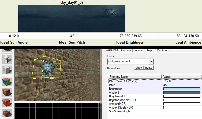Select the Brightness property name
The width and height of the screenshot is (202, 119).
tap(115, 89)
